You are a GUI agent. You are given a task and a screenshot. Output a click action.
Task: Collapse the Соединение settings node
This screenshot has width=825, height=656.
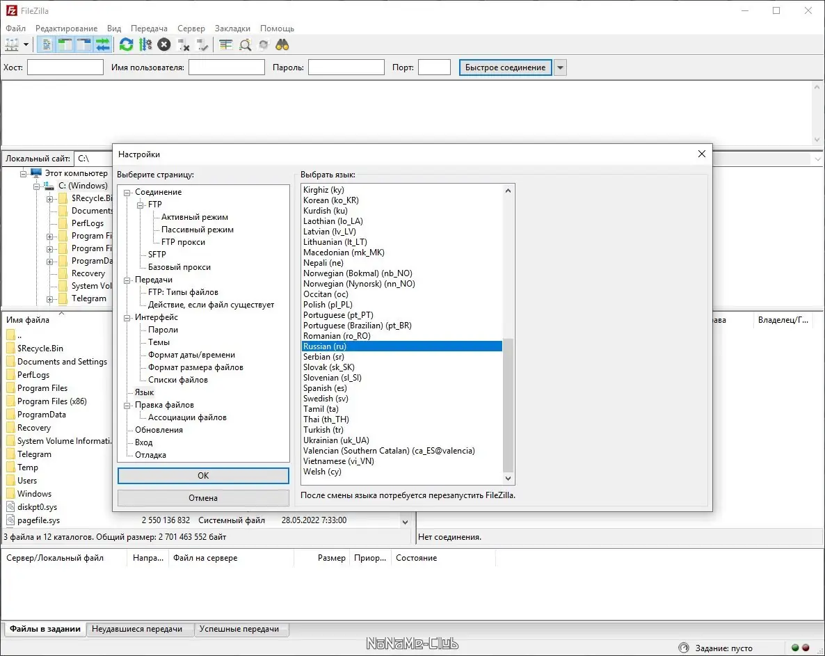coord(127,193)
